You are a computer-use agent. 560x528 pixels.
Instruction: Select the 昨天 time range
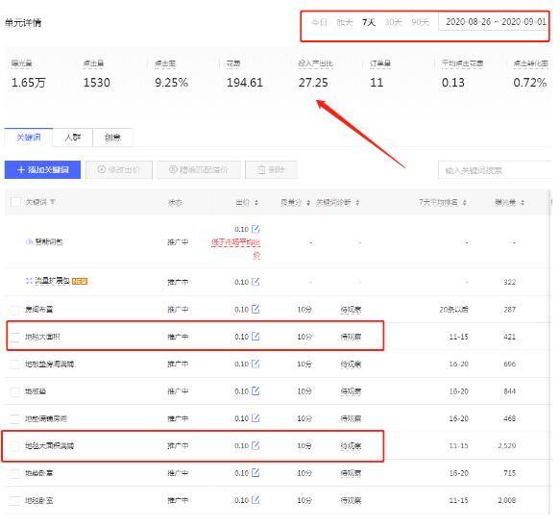pos(344,22)
